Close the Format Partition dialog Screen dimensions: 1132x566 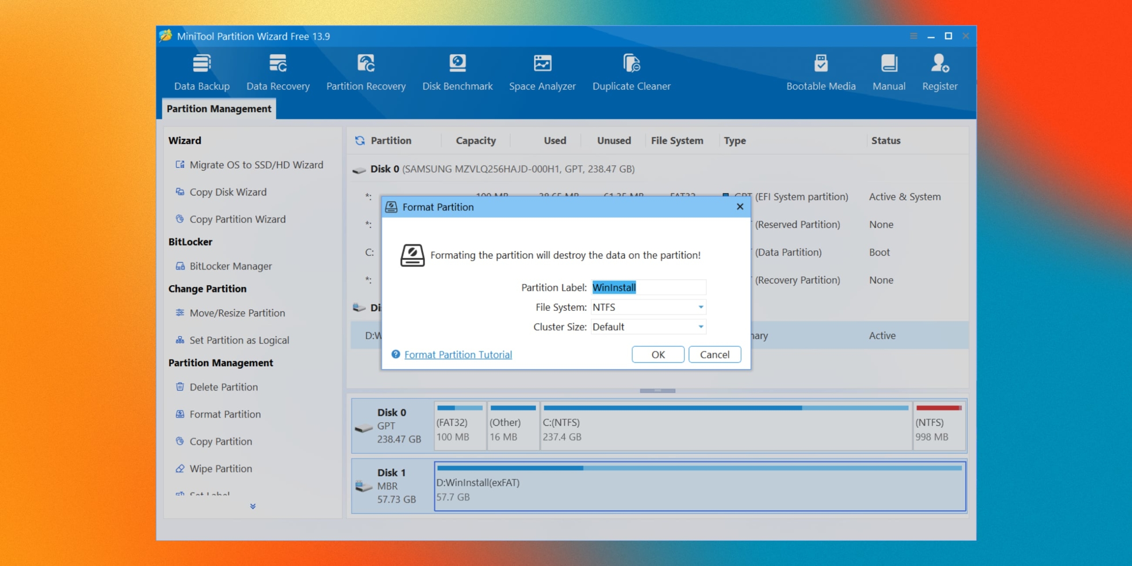[x=740, y=207]
